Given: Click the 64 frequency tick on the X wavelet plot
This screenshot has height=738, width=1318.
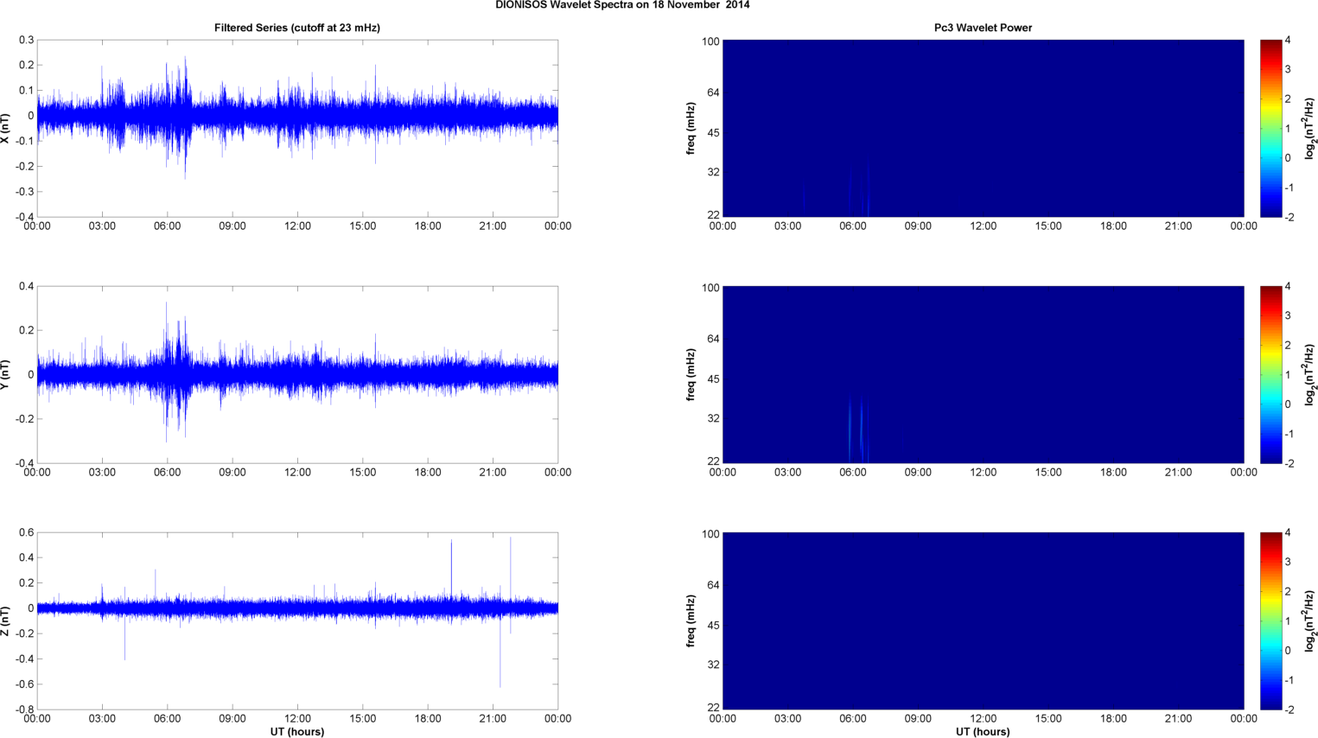Looking at the screenshot, I should [713, 92].
